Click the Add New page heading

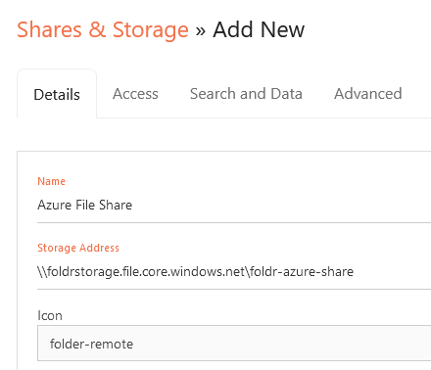(x=259, y=29)
